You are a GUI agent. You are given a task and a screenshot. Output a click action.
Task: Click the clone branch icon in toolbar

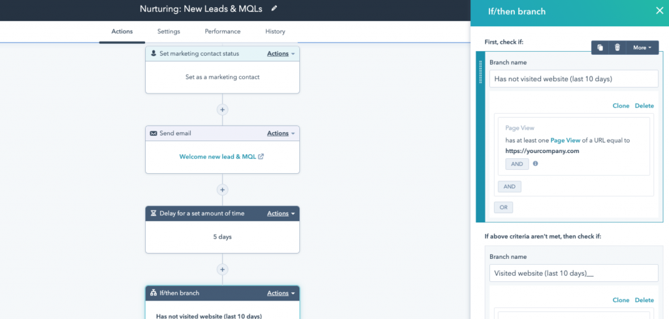click(x=600, y=48)
